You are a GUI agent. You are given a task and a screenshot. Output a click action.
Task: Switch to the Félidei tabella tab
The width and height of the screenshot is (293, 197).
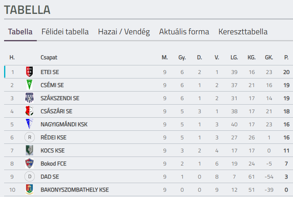(x=65, y=32)
